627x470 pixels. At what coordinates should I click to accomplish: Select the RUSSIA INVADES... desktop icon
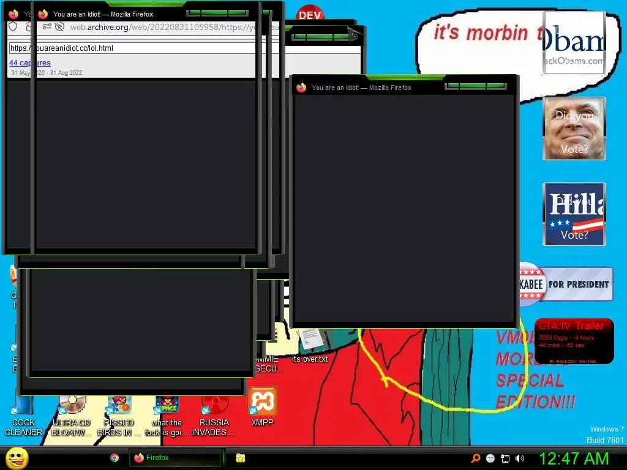point(214,416)
